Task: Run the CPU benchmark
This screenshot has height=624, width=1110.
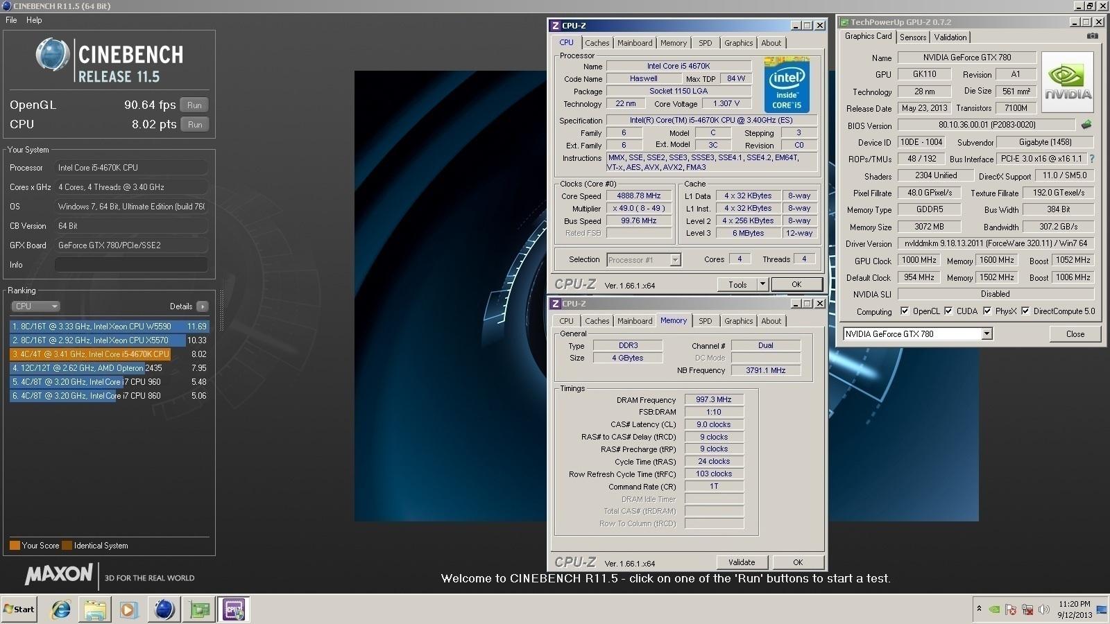Action: (194, 125)
